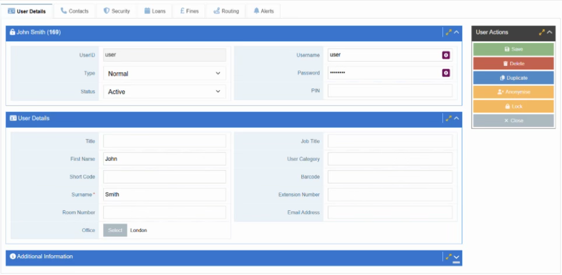
Task: Click the John Smith (169) header title
Action: (x=38, y=32)
